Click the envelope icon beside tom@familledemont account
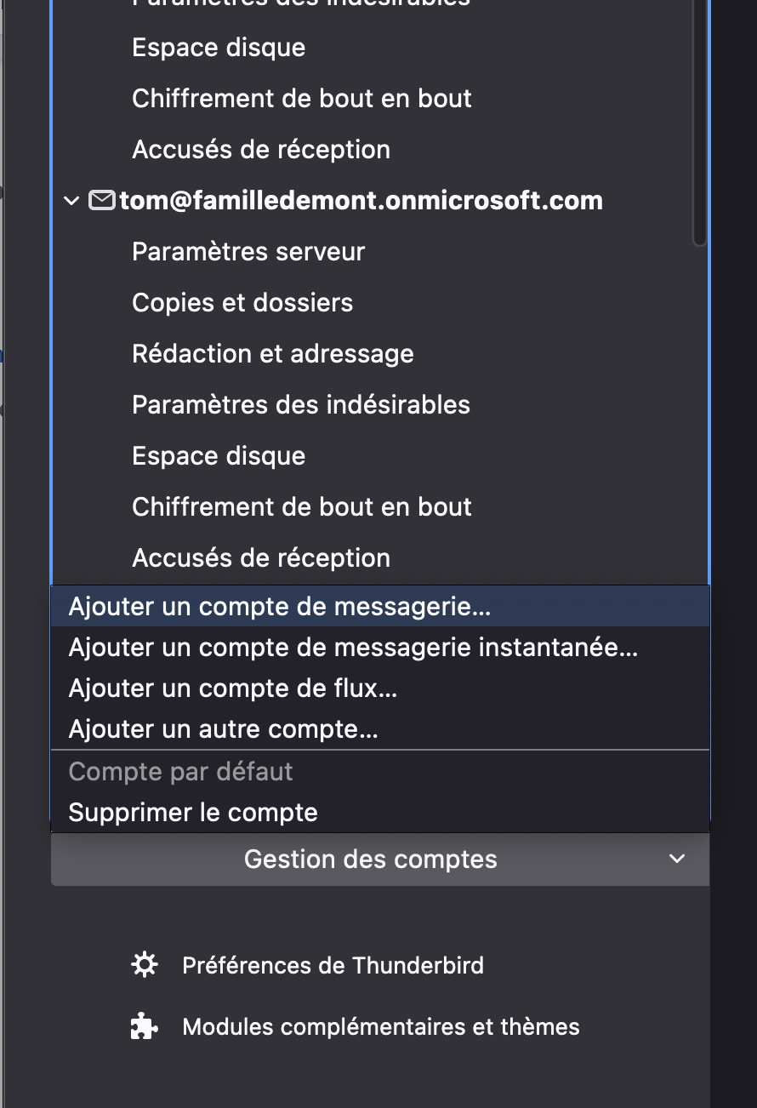 (x=102, y=201)
